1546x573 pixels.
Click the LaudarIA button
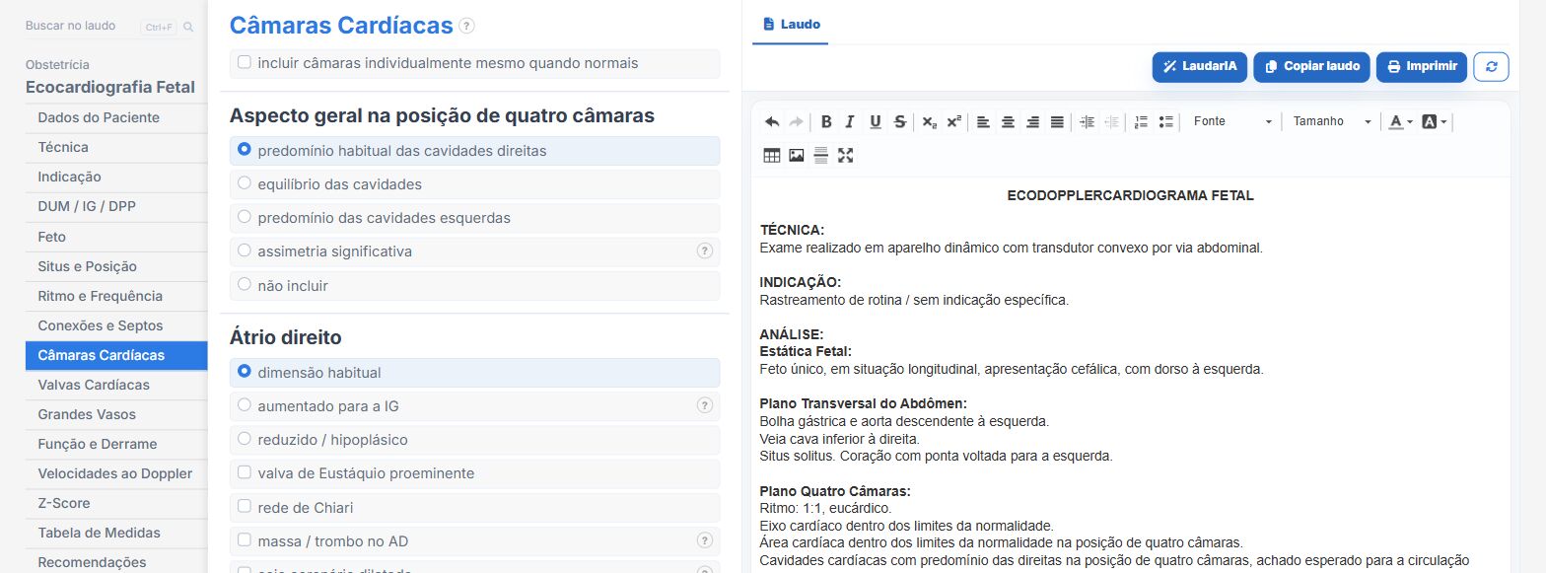(x=1200, y=66)
